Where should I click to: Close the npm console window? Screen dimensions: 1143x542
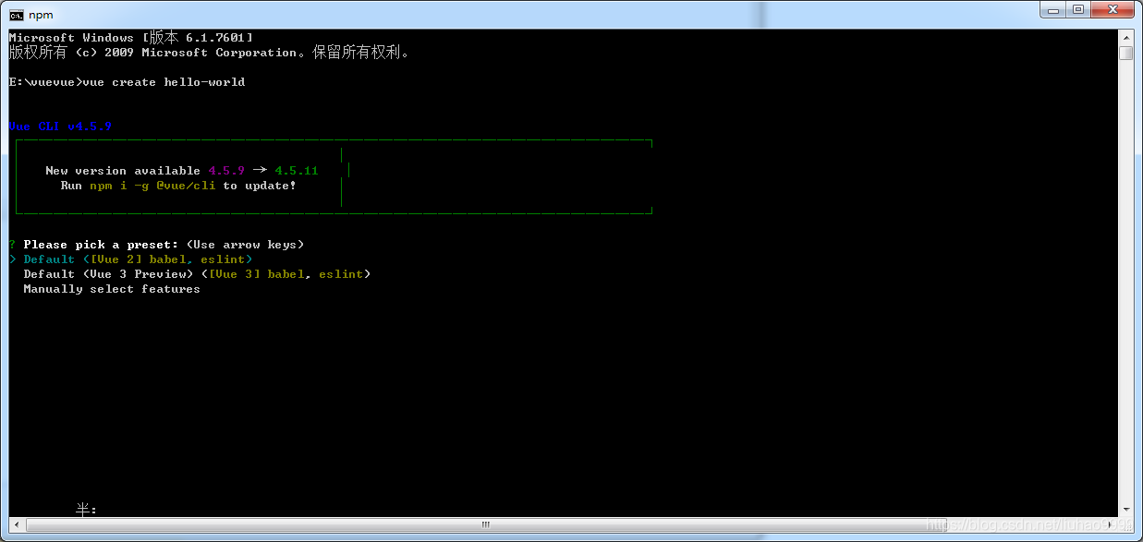pos(1113,10)
